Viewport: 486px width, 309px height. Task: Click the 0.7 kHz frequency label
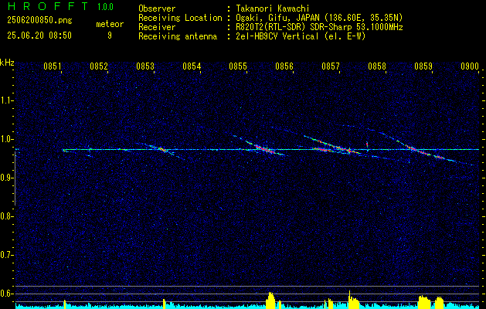[x=6, y=255]
